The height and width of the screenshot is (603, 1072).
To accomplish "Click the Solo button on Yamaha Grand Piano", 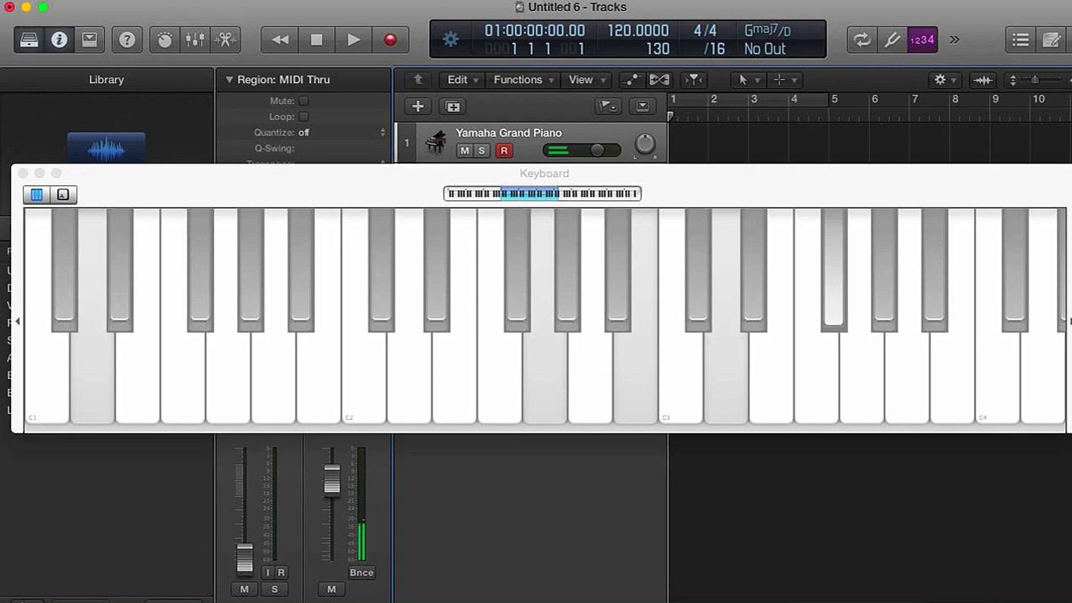I will pos(481,150).
